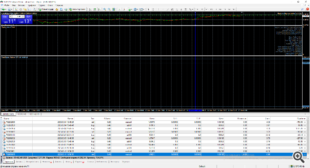Open the new chart icon in toolbar
The height and width of the screenshot is (168, 310).
[x=3, y=8]
